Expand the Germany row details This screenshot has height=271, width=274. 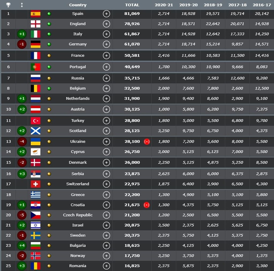pyautogui.click(x=106, y=44)
